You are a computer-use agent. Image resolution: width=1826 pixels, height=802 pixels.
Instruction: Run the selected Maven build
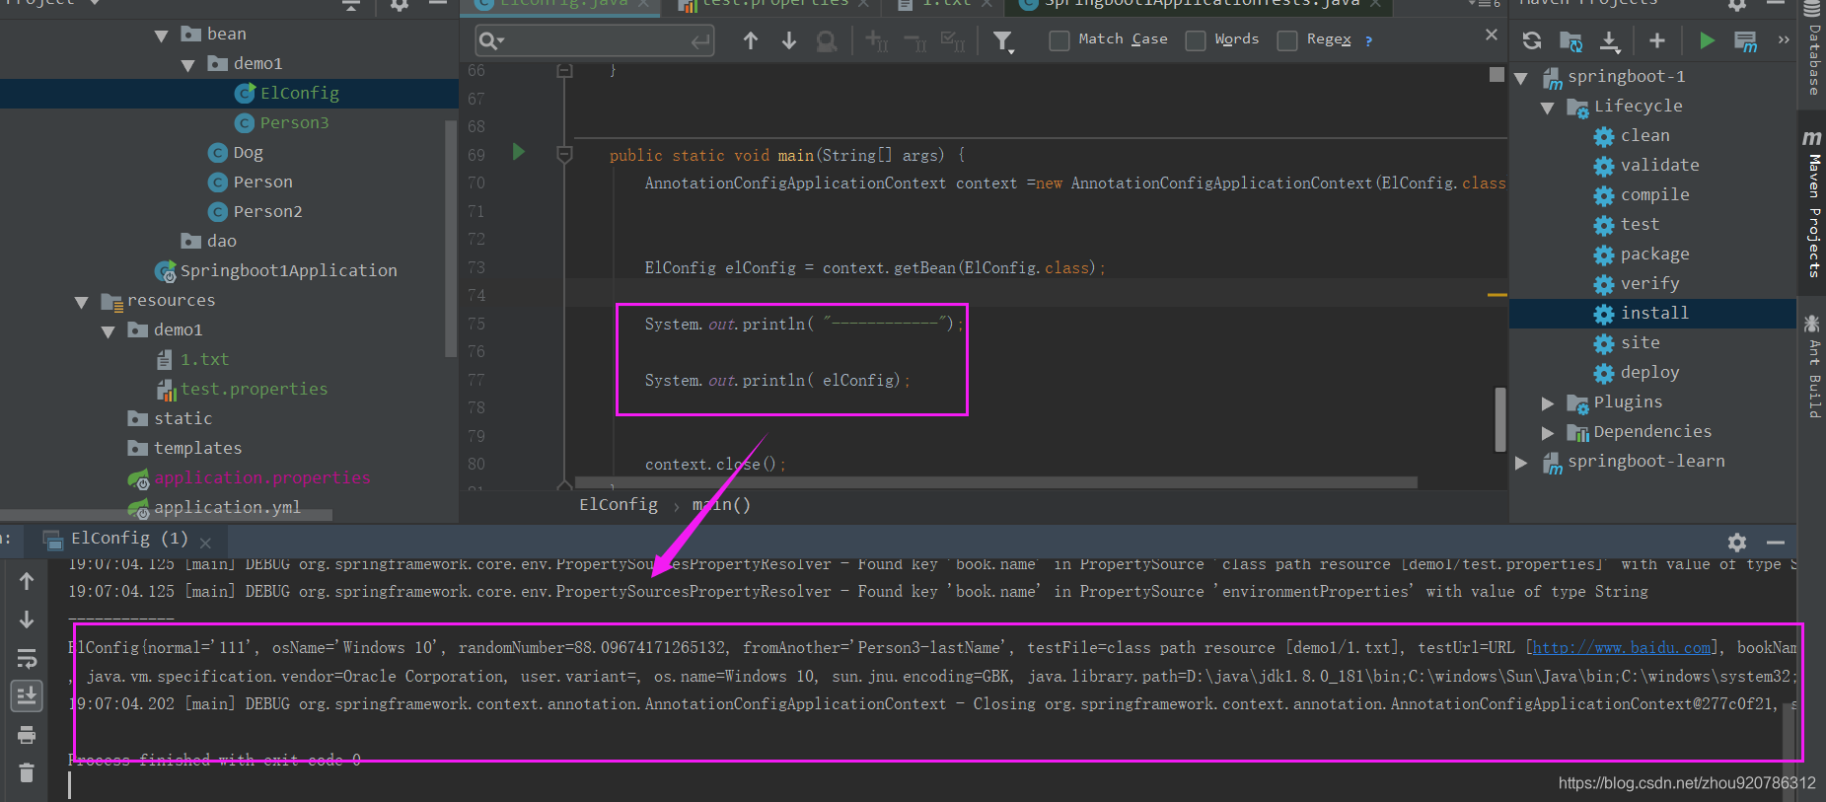1707,40
